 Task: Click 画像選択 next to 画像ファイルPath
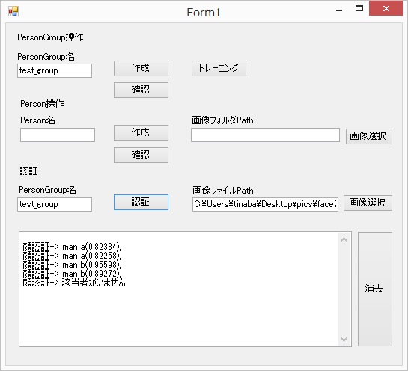point(368,203)
